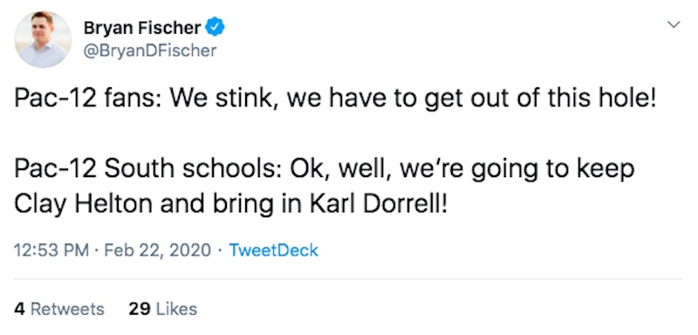Click the name Karl Dorrell in tweet
The width and height of the screenshot is (698, 335).
click(x=378, y=204)
